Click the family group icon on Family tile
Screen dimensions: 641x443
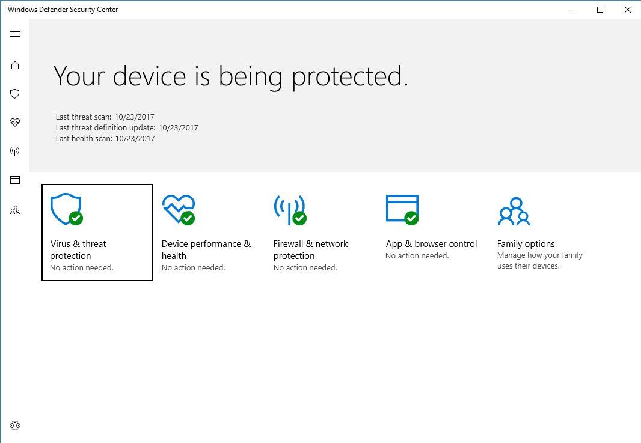pos(514,210)
